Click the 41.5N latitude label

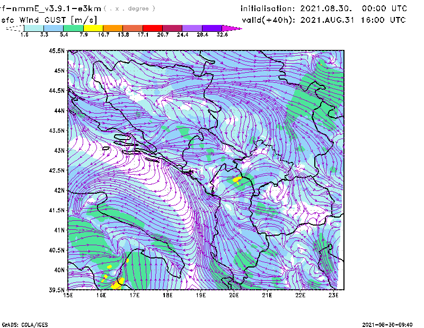(57, 210)
